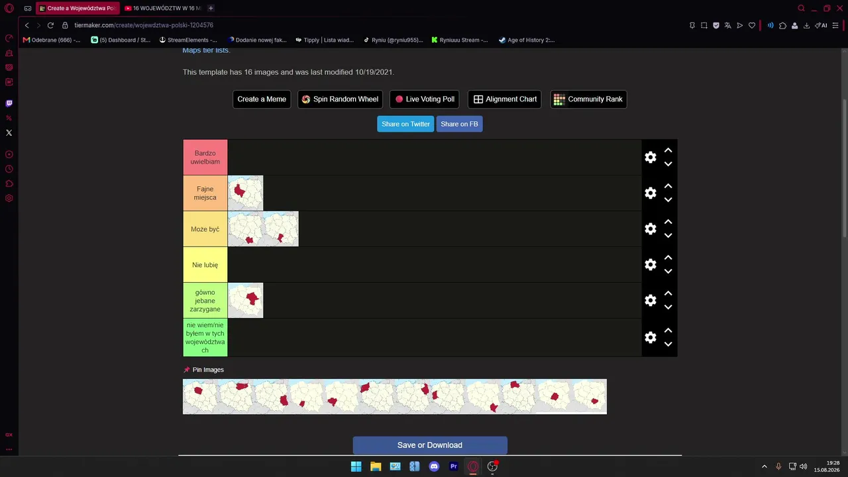The image size is (848, 477).
Task: Show hidden tray icons chevron
Action: (764, 466)
